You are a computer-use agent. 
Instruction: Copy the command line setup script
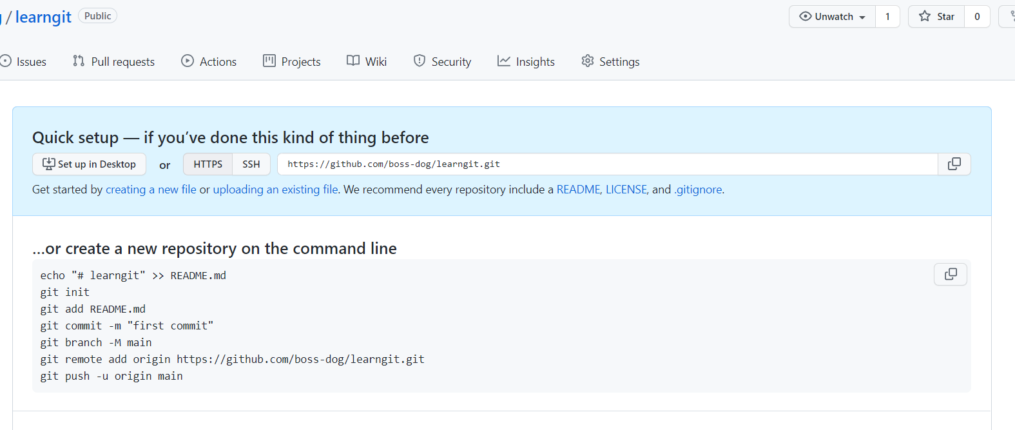point(951,275)
